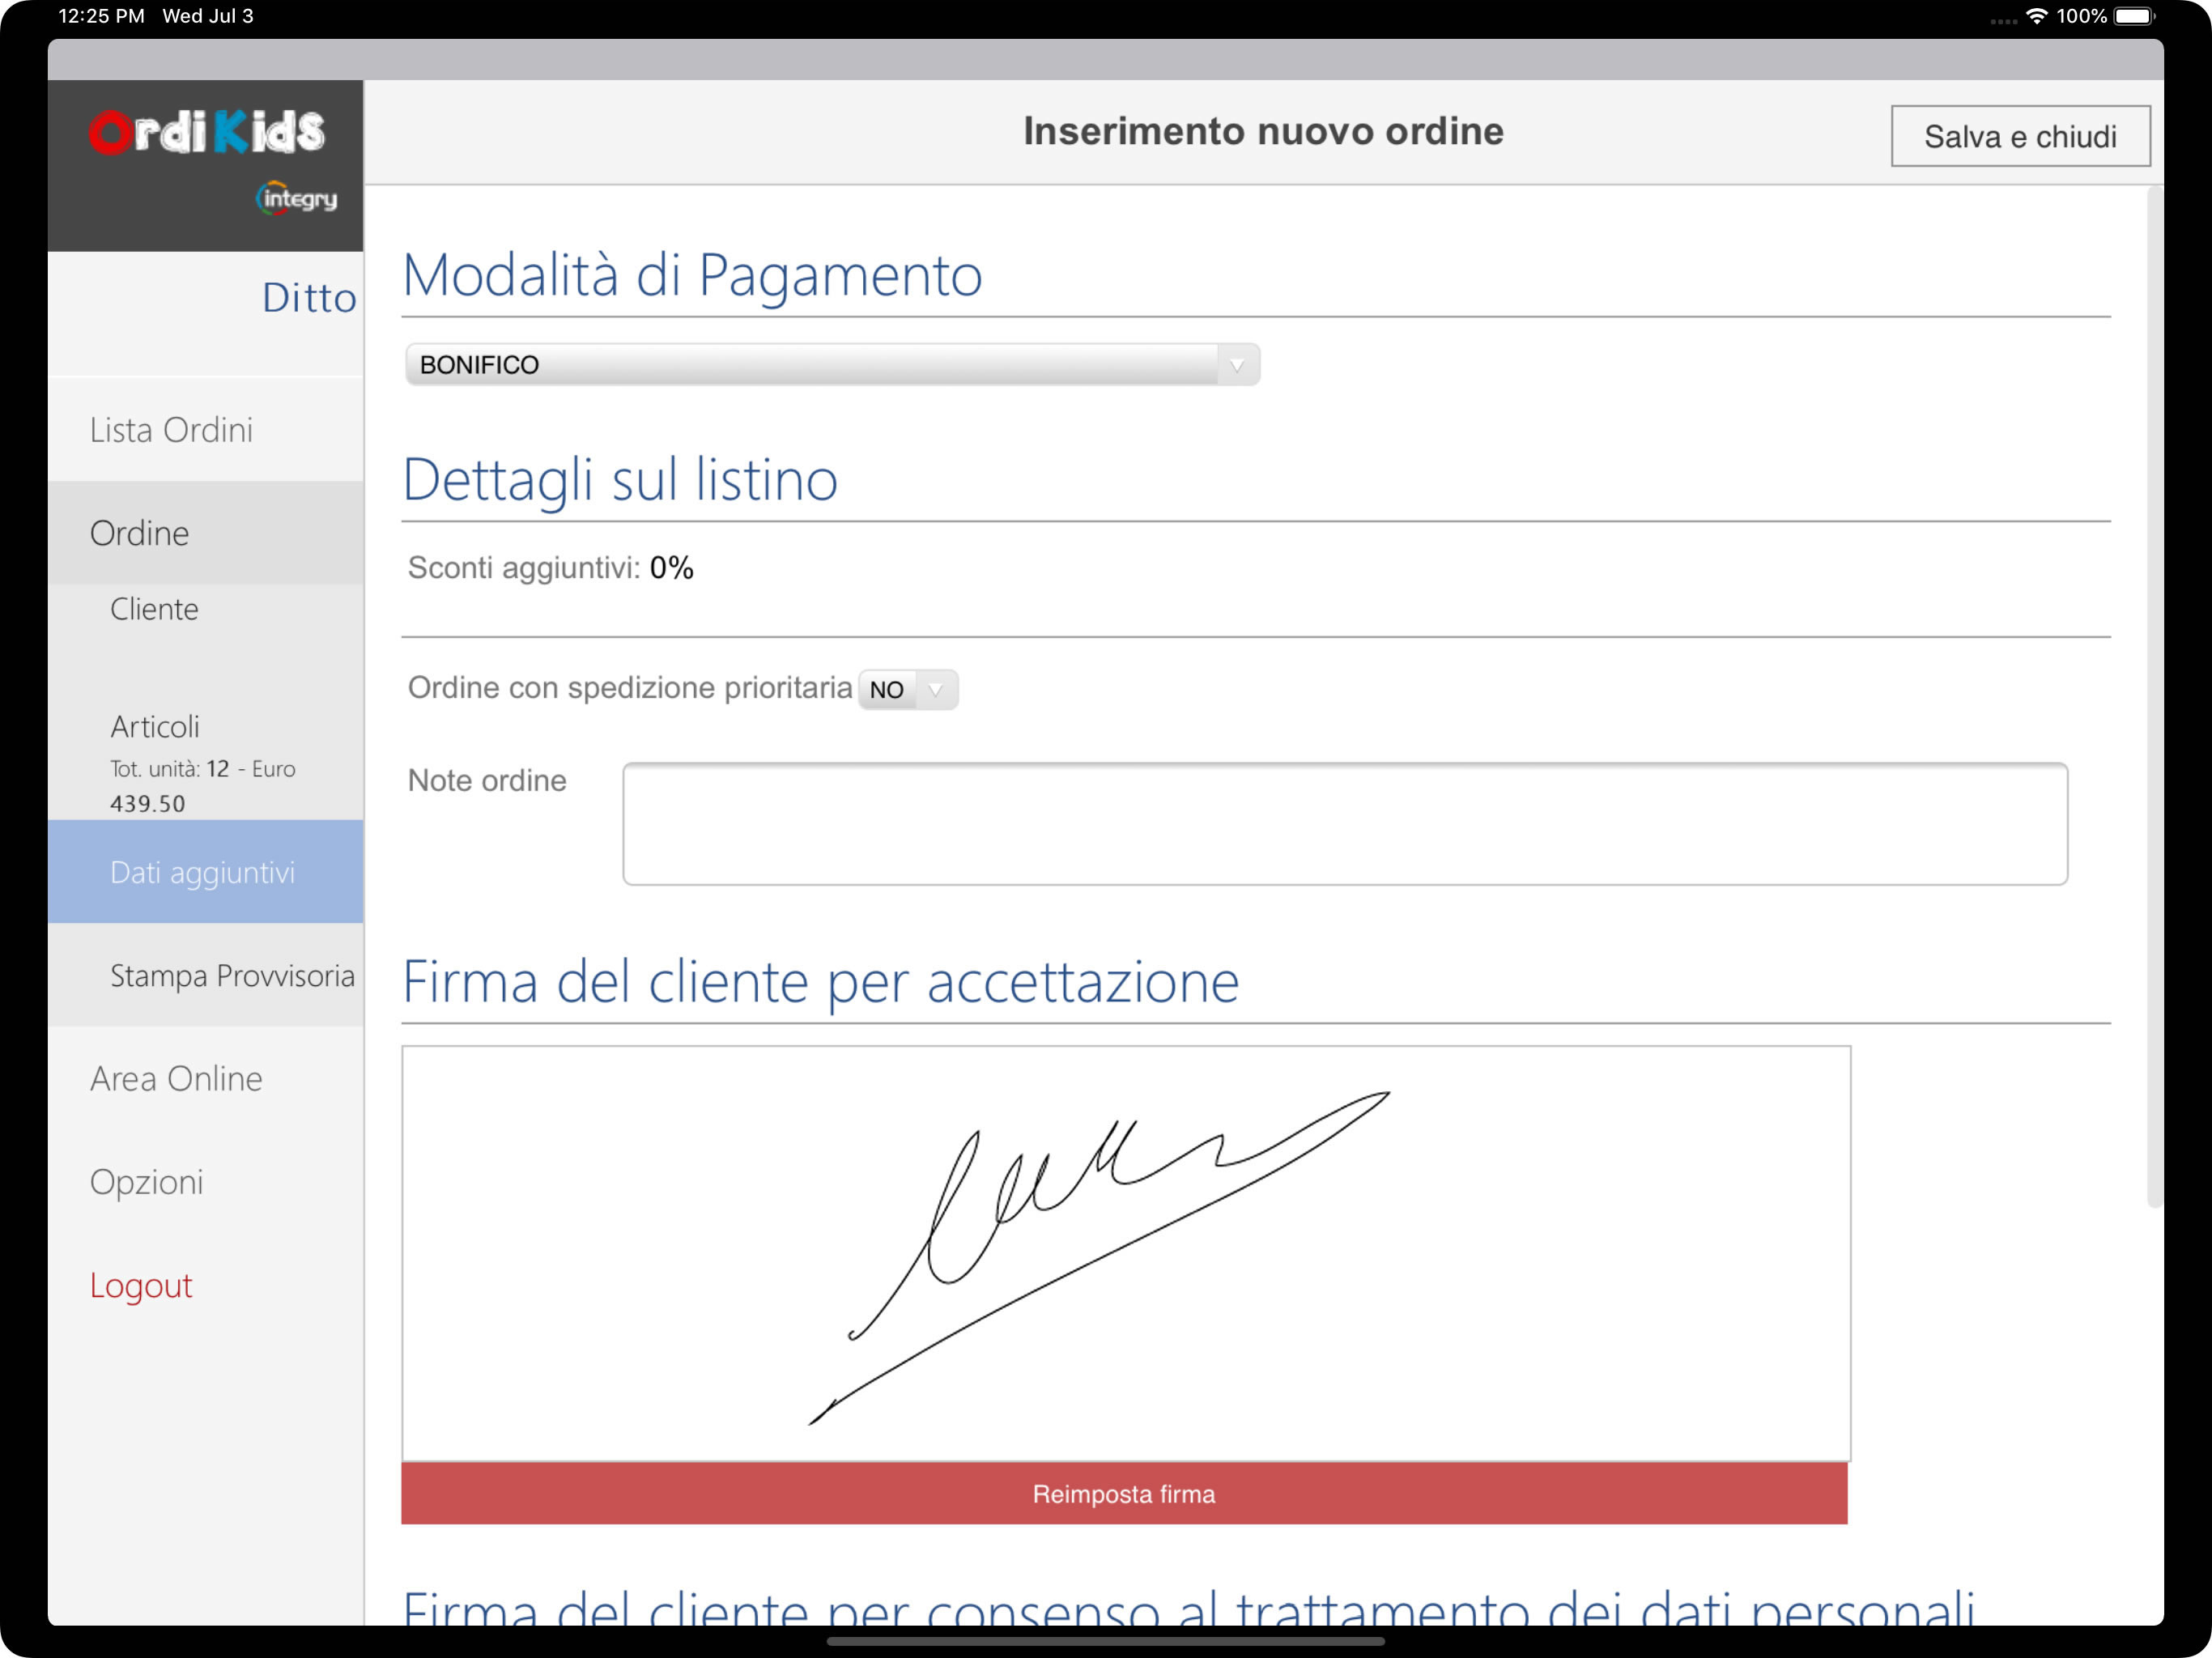
Task: Click the Firma del cliente per accettazione heading
Action: (820, 982)
